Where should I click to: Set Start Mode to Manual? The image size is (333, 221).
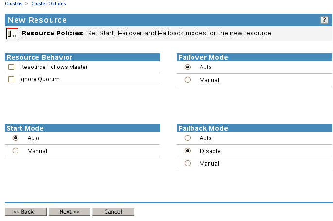16,151
